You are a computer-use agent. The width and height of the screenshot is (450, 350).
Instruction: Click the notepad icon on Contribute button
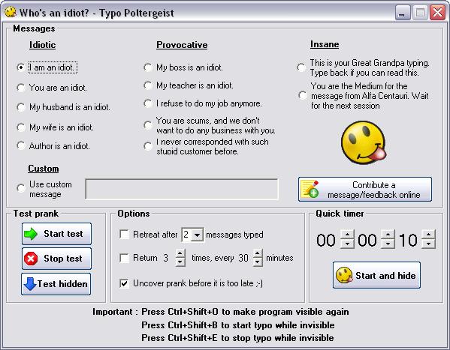click(x=310, y=189)
